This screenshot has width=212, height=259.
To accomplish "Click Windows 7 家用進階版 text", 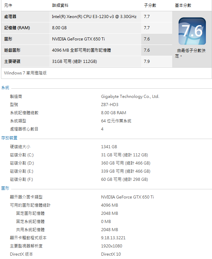I will click(25, 73).
